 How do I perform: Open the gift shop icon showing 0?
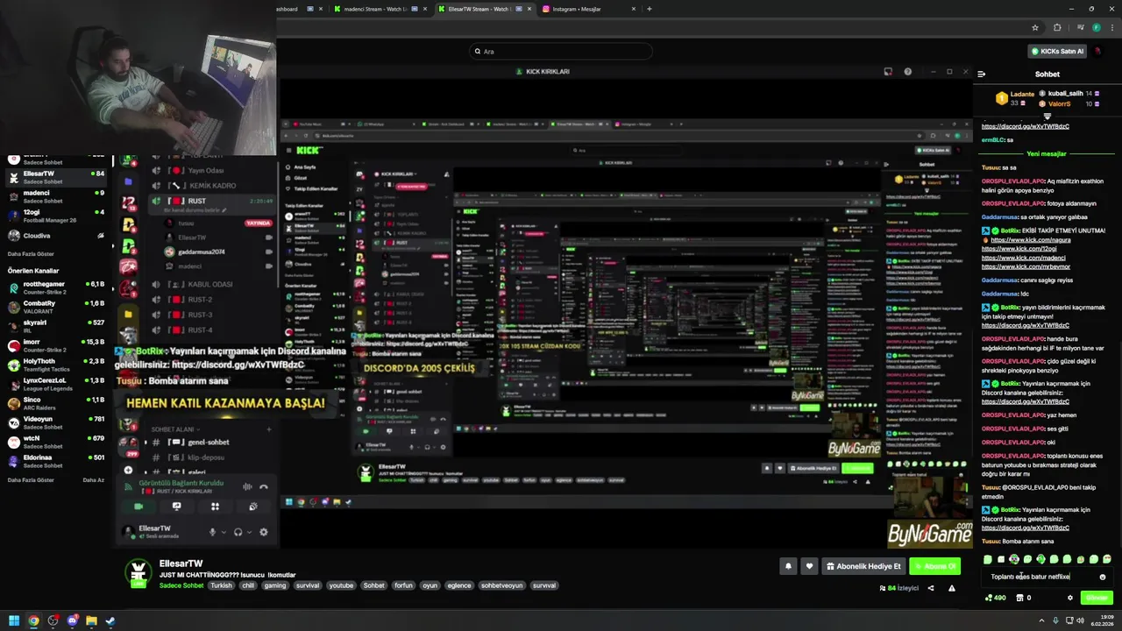[x=1023, y=598]
